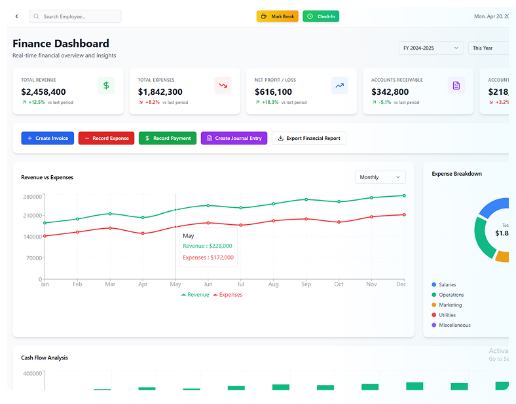Click the upward trend icon on Net Profit
Image resolution: width=516 pixels, height=404 pixels.
[x=339, y=86]
